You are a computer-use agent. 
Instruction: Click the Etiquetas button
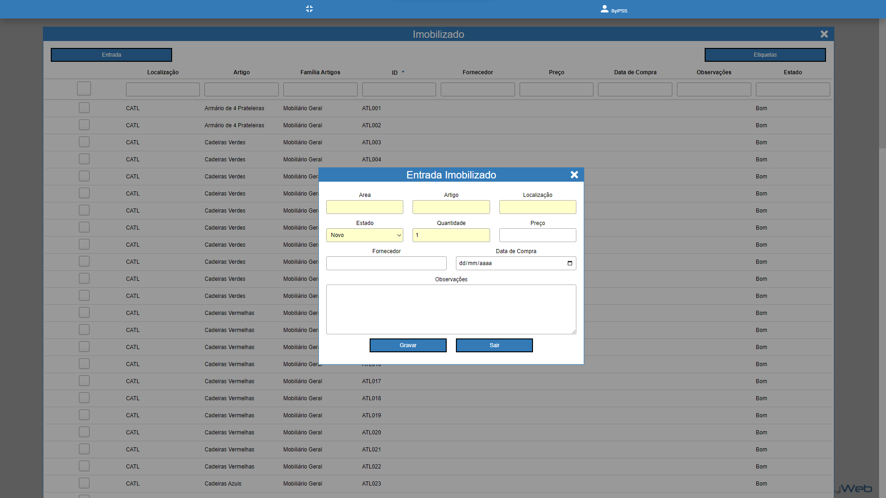(765, 55)
